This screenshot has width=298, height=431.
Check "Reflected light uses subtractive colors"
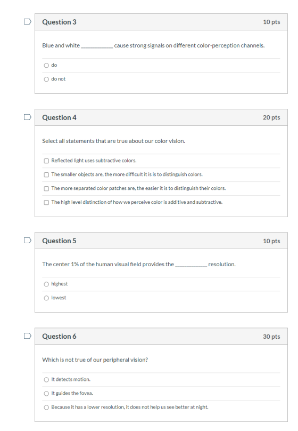point(46,161)
